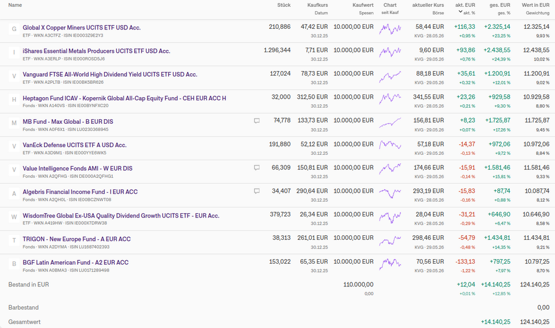Sort by Kaufwert column header
555x328 pixels.
363,5
